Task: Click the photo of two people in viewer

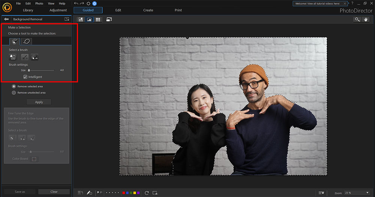Action: pos(223,106)
